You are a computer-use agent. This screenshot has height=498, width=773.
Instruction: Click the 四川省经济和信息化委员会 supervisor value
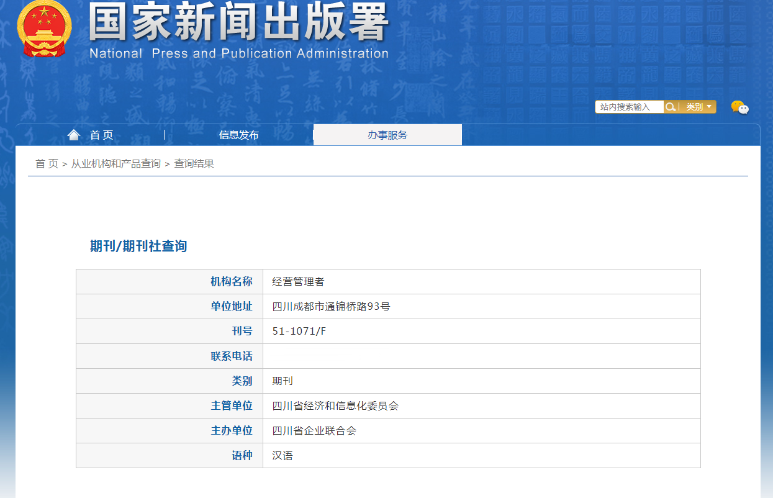335,406
